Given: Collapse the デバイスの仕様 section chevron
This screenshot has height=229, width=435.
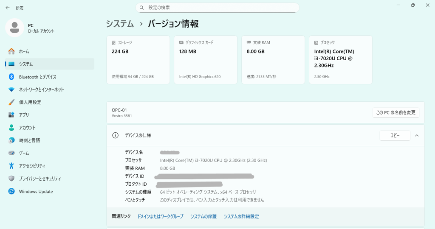Looking at the screenshot, I should click(x=416, y=135).
